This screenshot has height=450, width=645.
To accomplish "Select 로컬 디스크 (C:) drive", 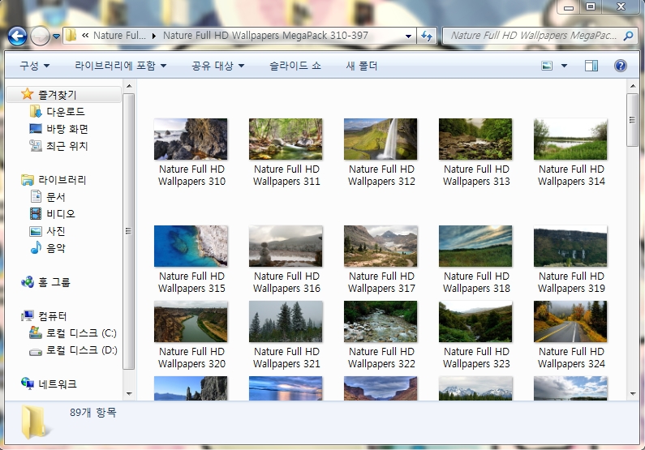I will coord(80,333).
